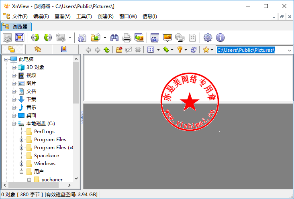This screenshot has height=199, width=294.
Task: Click the Filter funnel icon
Action: pos(180,50)
